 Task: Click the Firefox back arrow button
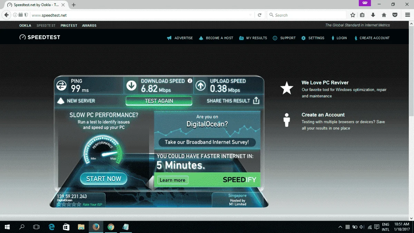(x=6, y=15)
